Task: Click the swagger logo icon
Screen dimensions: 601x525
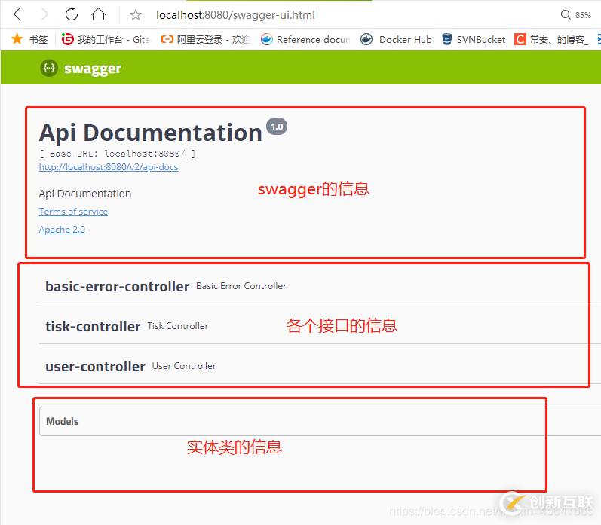Action: click(x=49, y=68)
